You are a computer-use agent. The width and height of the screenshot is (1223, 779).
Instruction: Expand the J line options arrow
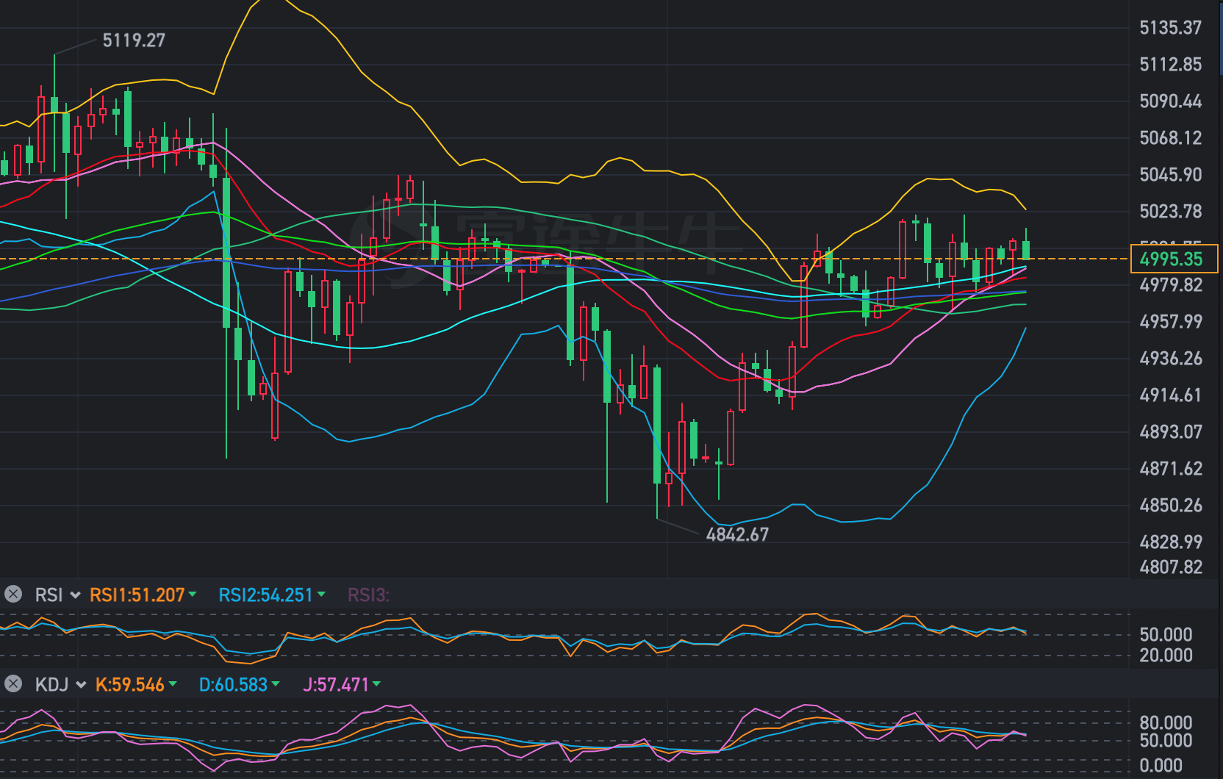[x=376, y=684]
